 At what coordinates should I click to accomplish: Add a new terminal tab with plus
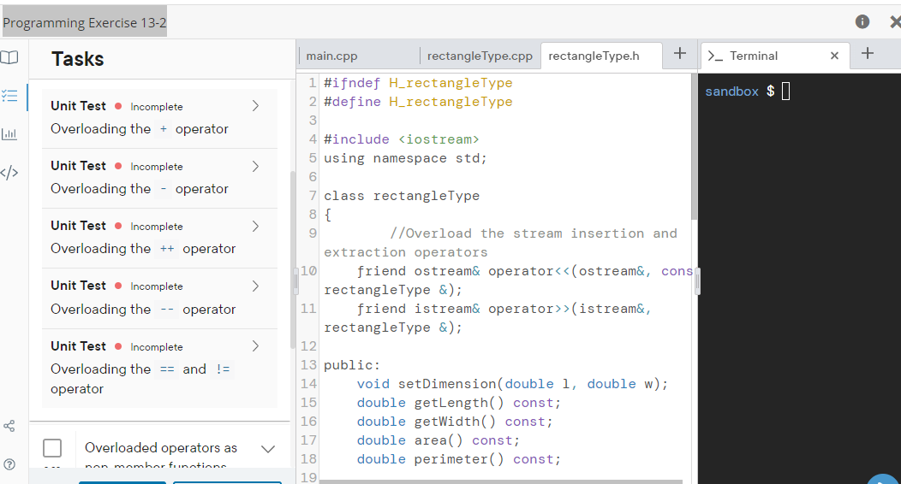coord(868,54)
